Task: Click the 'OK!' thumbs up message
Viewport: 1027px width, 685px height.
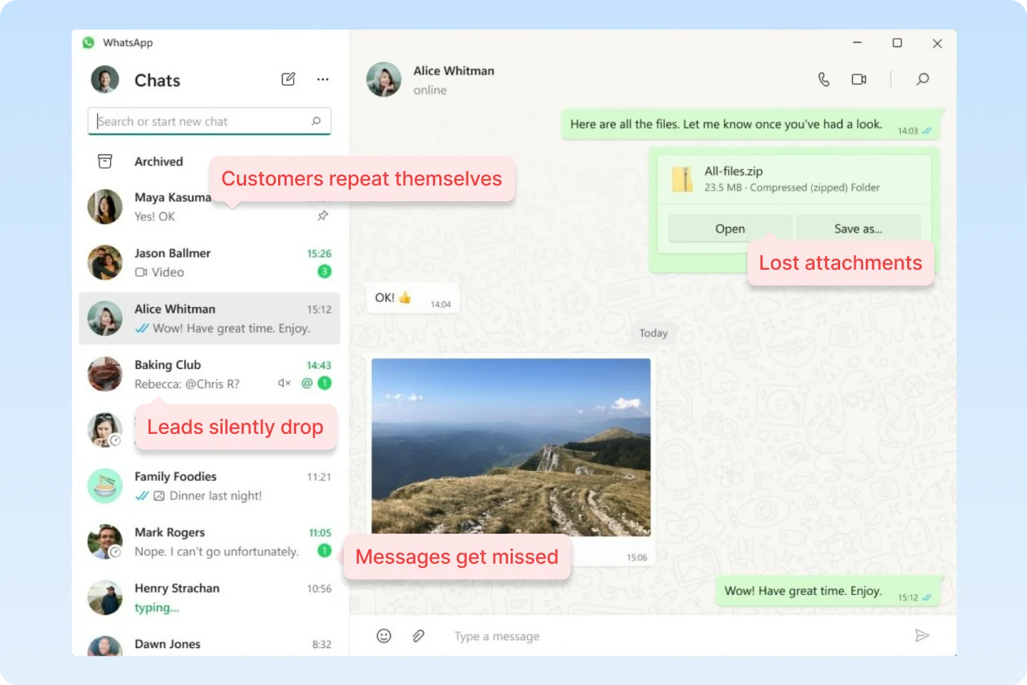Action: tap(413, 298)
